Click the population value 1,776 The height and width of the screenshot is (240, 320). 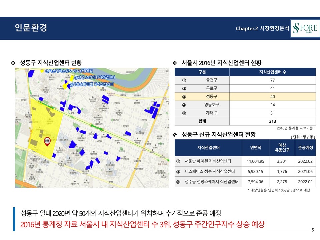click(x=282, y=172)
